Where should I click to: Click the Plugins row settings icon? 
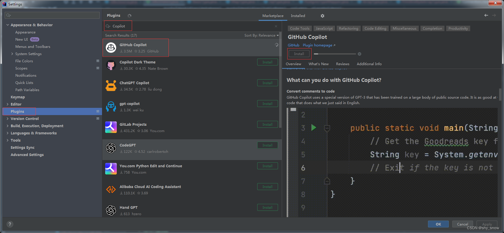coord(98,111)
